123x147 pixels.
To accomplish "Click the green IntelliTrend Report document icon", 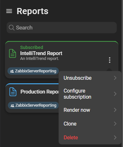I will [x=13, y=53].
